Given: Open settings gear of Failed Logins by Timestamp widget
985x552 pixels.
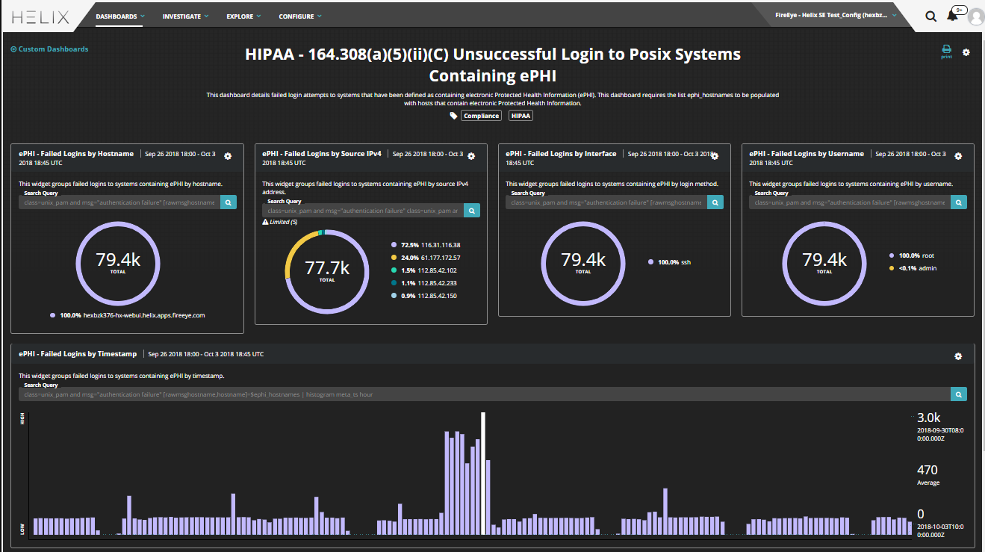Looking at the screenshot, I should click(958, 356).
